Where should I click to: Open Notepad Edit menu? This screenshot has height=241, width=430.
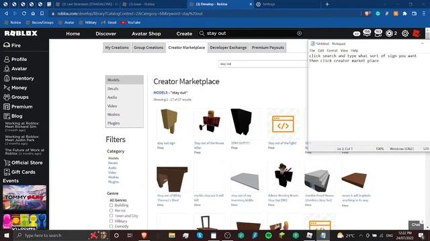pyautogui.click(x=320, y=51)
